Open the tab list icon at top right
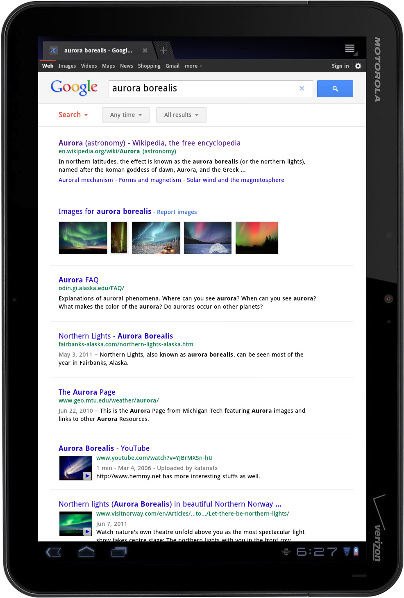This screenshot has width=404, height=598. coord(349,48)
